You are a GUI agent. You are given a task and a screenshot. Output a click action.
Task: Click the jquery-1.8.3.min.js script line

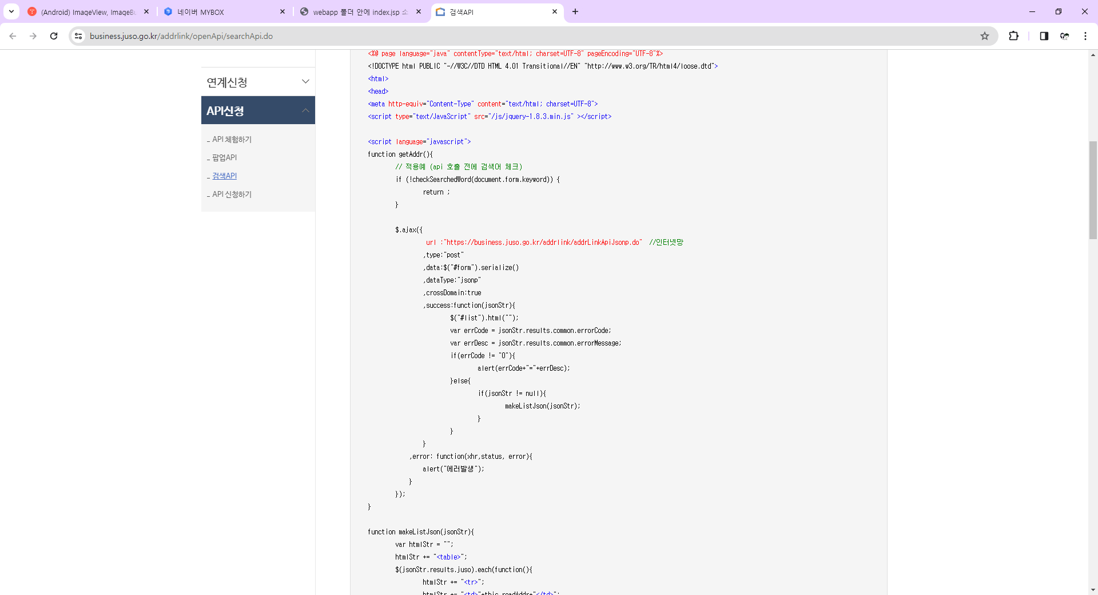click(x=490, y=117)
